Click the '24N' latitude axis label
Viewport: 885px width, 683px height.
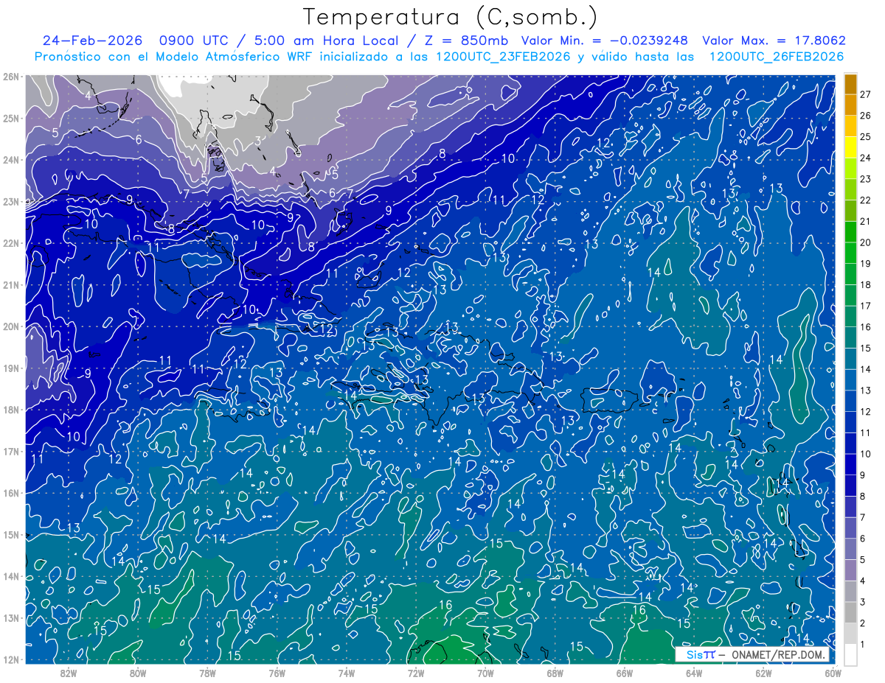point(12,160)
